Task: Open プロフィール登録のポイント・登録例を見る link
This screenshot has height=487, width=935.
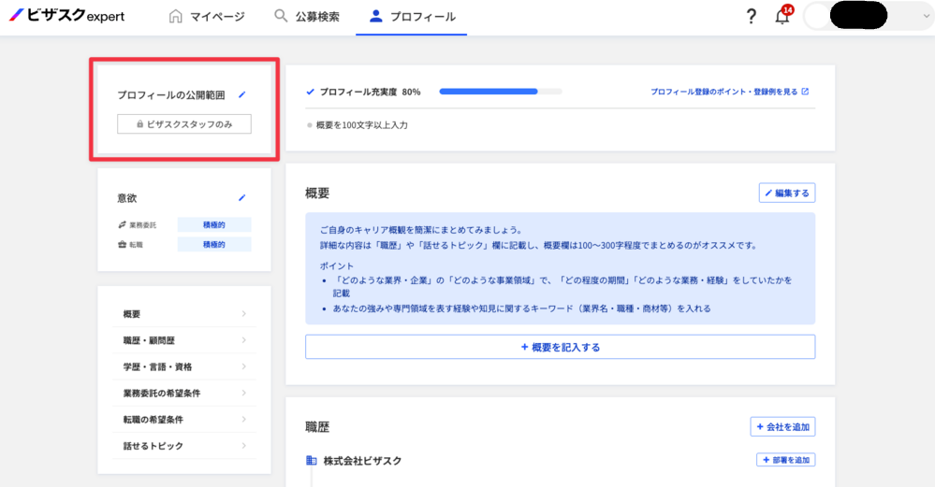Action: [729, 92]
